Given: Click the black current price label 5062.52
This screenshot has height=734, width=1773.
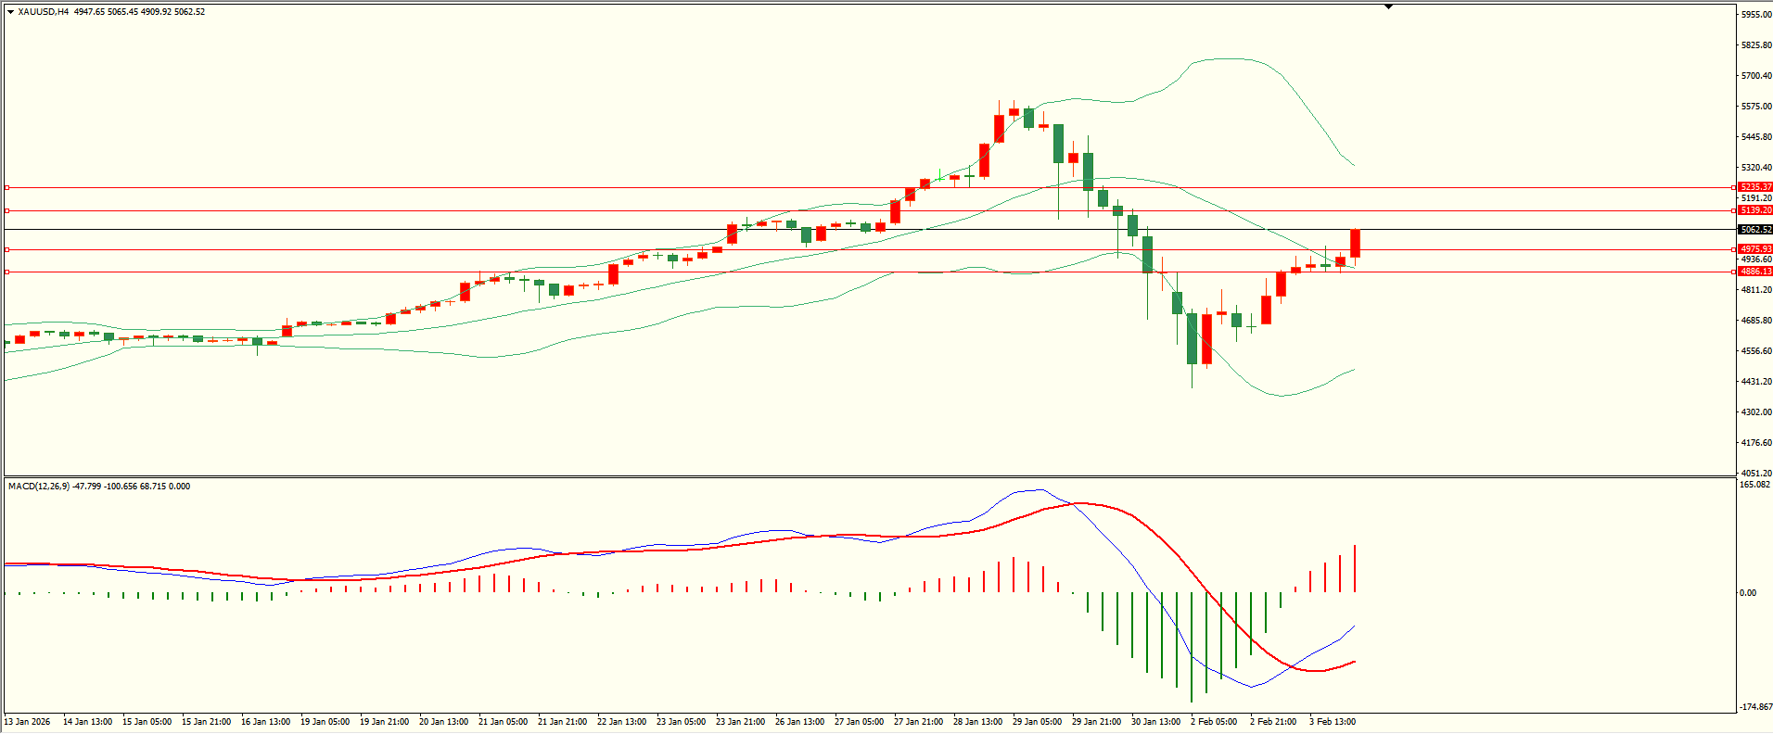Looking at the screenshot, I should coord(1755,230).
